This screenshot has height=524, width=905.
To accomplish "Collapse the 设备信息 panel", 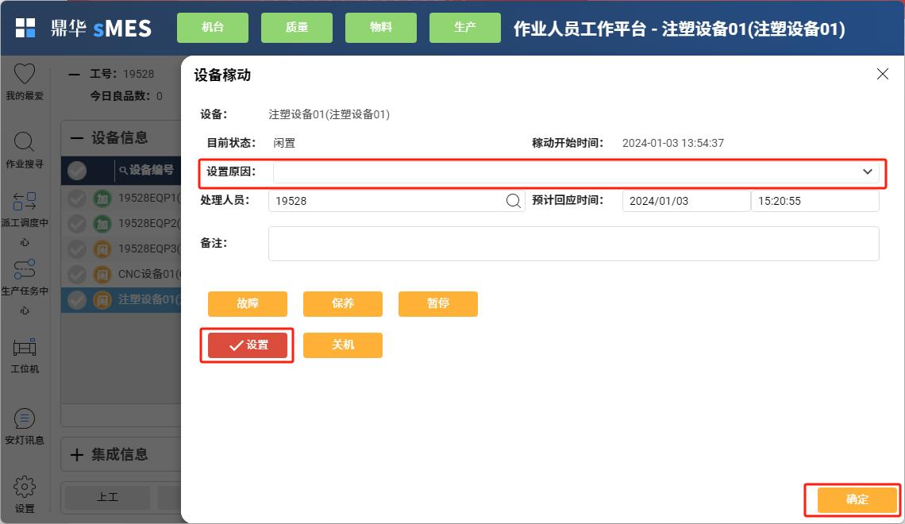I will [x=76, y=138].
